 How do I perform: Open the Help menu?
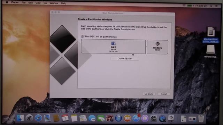(64, 3)
